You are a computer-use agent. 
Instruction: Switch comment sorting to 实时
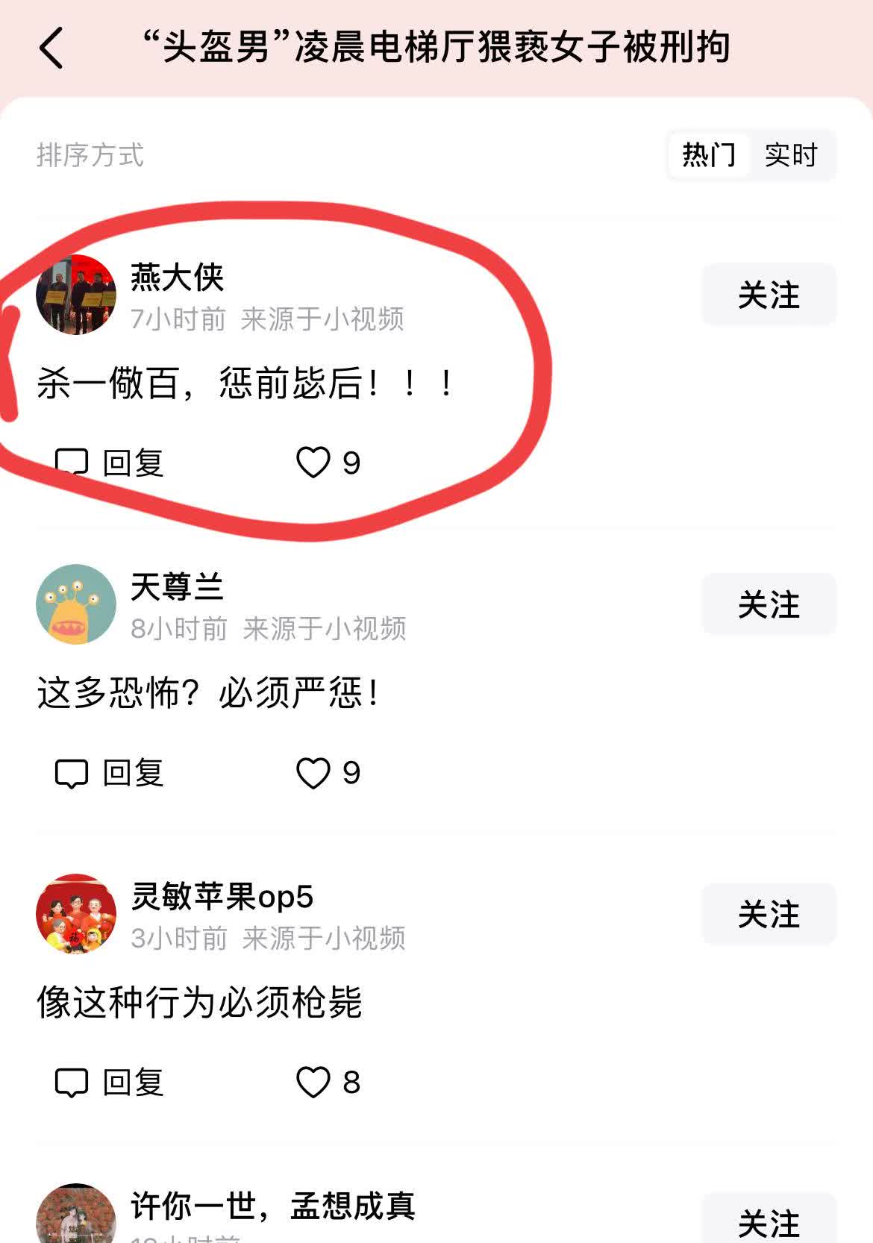click(792, 155)
